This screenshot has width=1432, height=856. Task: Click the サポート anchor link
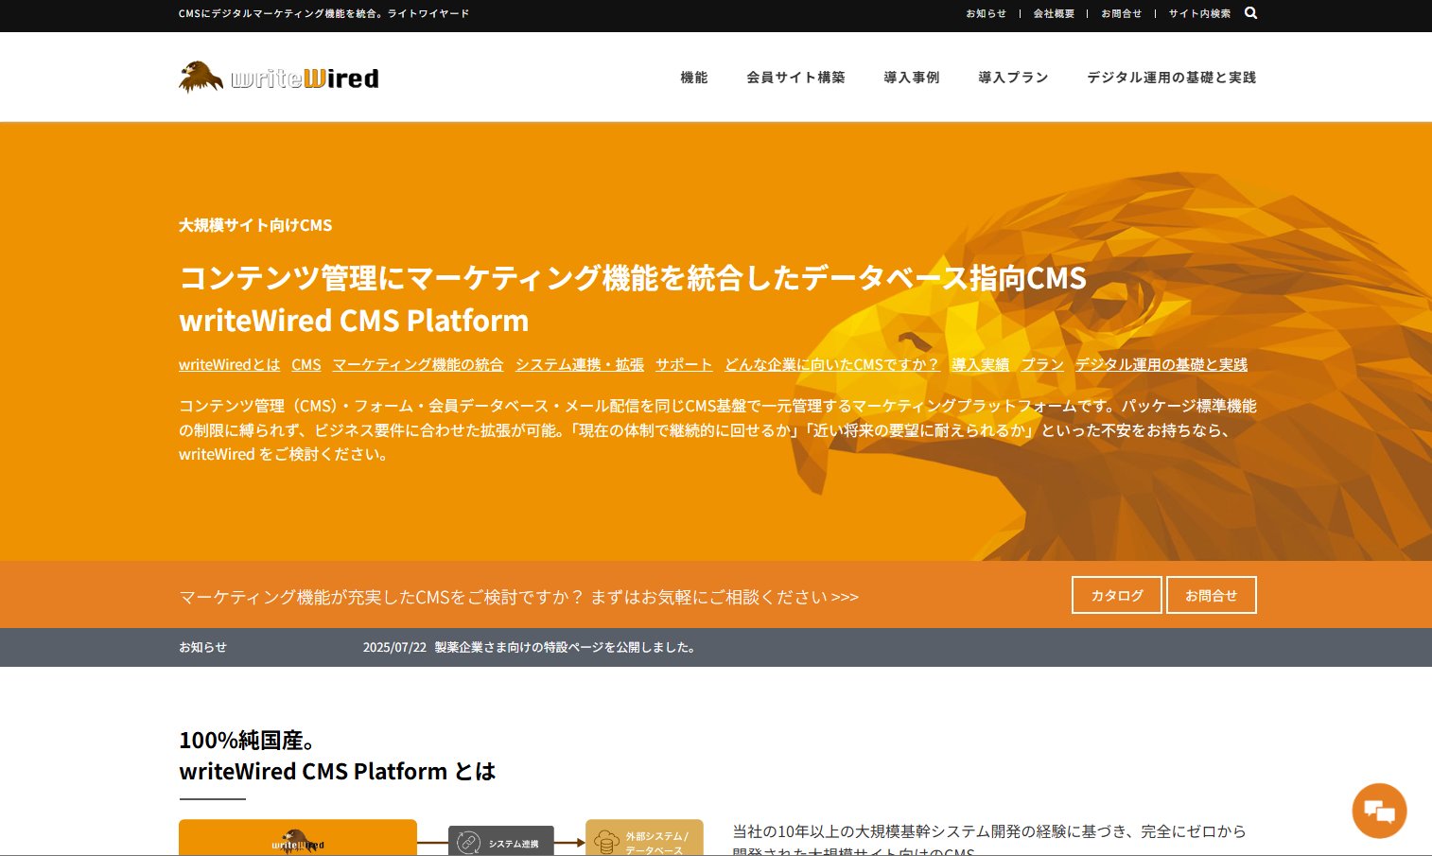[x=683, y=364]
